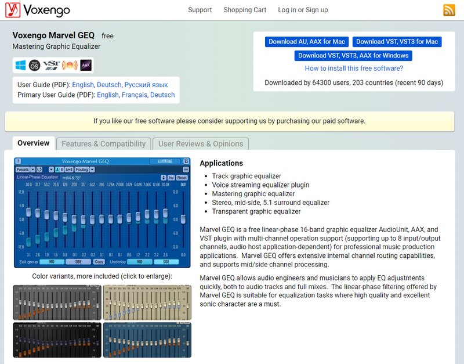
Task: Switch to User Reviews & Opinions tab
Action: pyautogui.click(x=201, y=144)
